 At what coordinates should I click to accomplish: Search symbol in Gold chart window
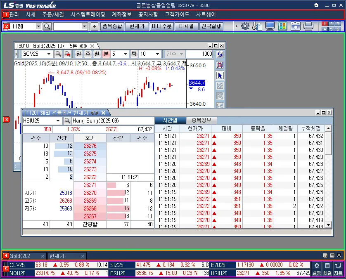click(x=58, y=54)
